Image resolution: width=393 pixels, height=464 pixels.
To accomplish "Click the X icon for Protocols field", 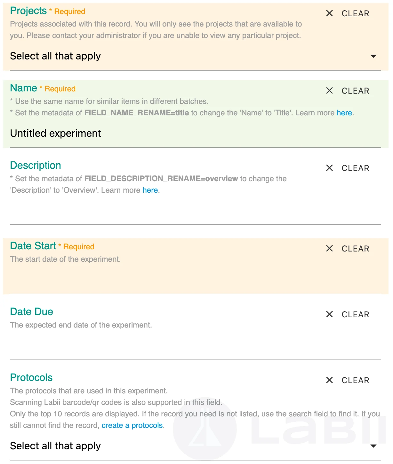I will (329, 380).
